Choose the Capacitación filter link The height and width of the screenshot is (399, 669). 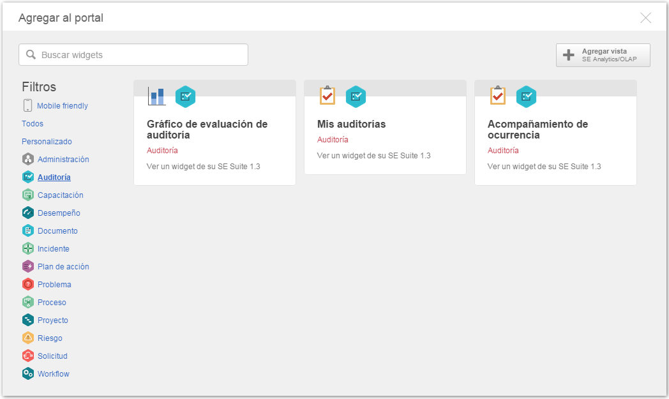click(x=61, y=195)
